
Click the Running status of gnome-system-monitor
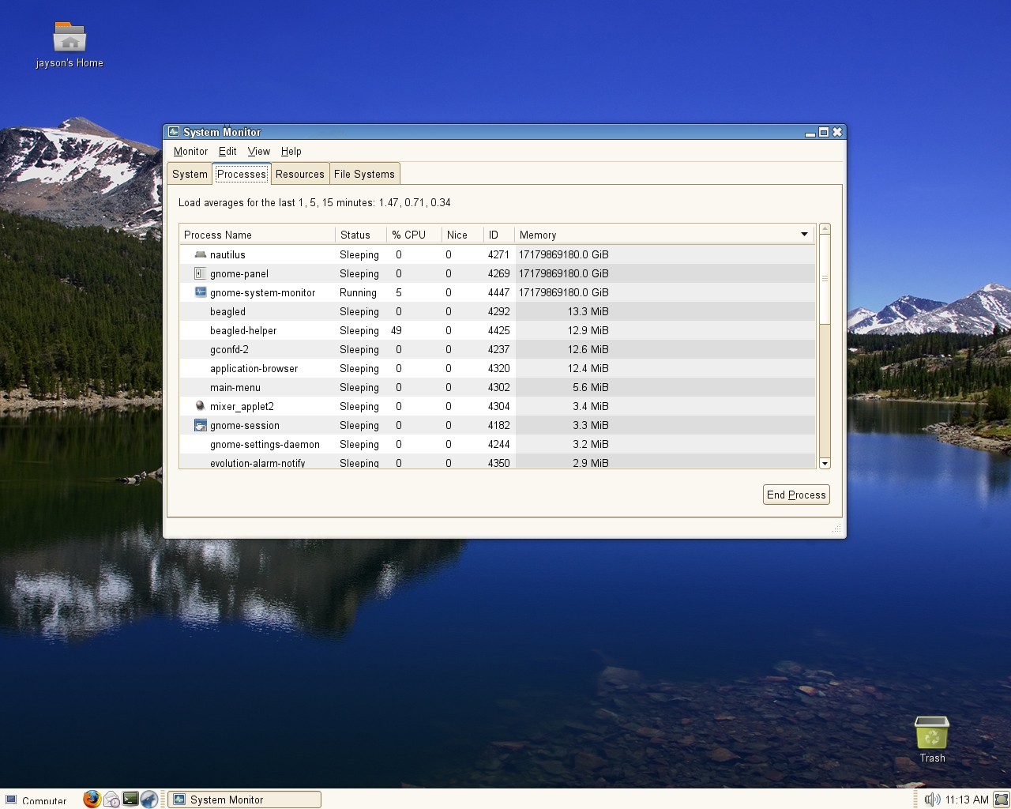358,292
